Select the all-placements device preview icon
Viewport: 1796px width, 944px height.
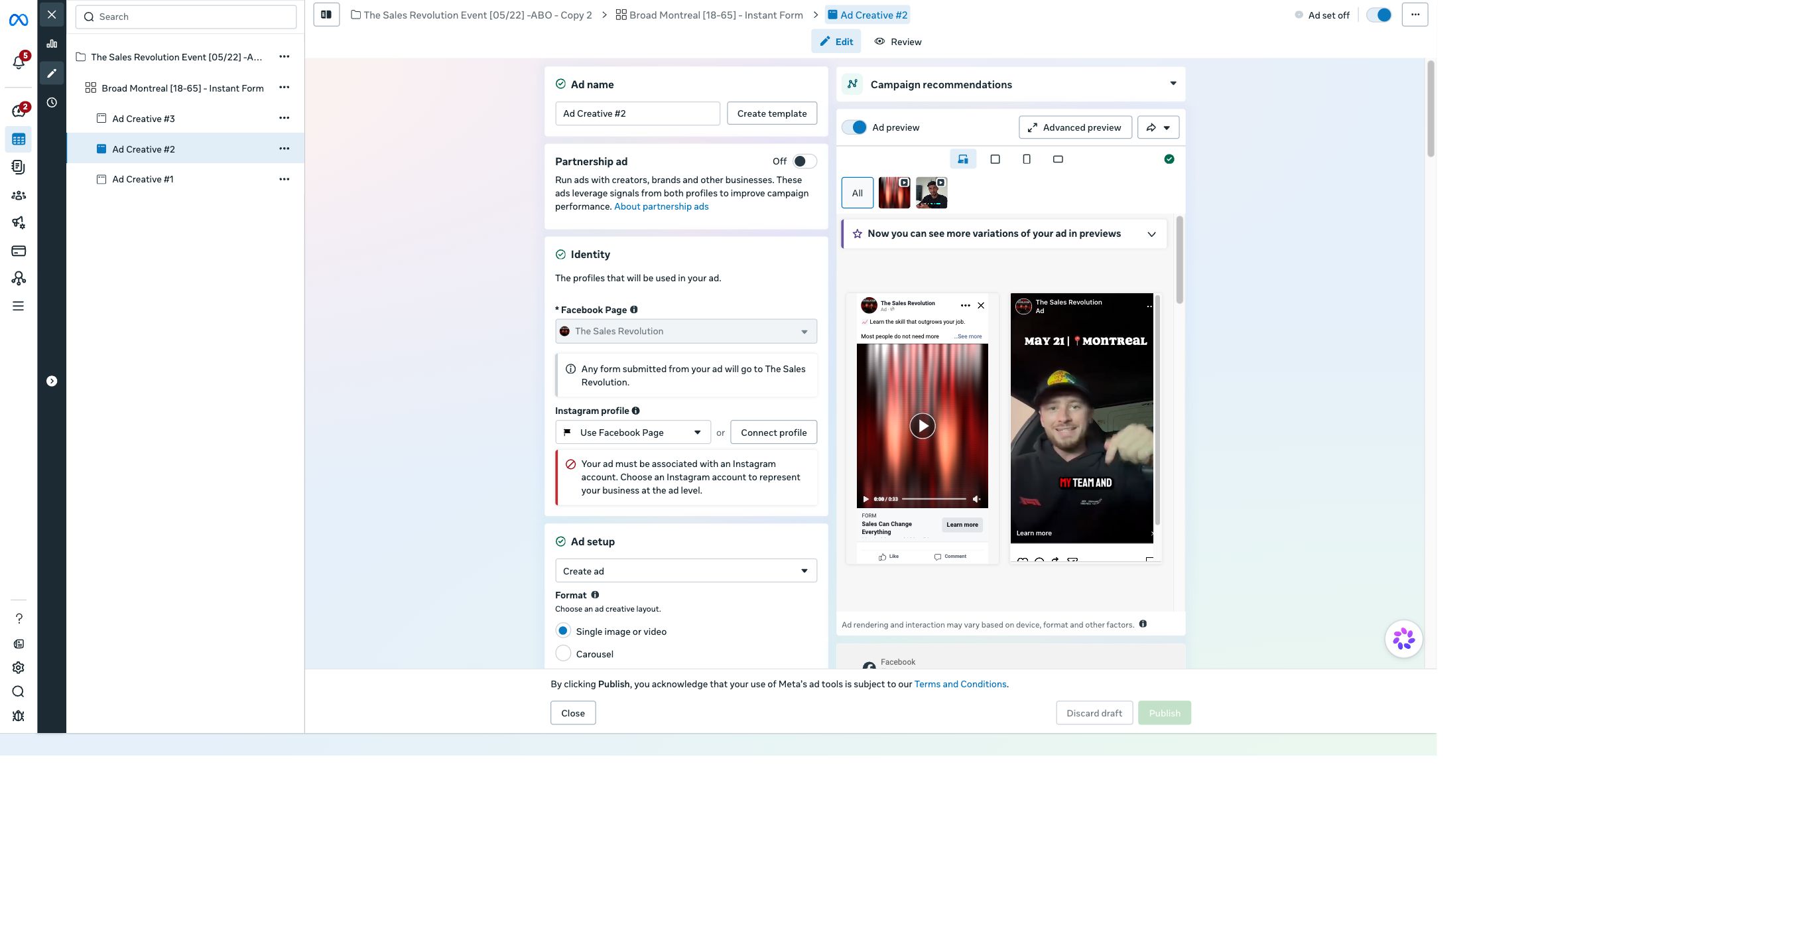[963, 159]
